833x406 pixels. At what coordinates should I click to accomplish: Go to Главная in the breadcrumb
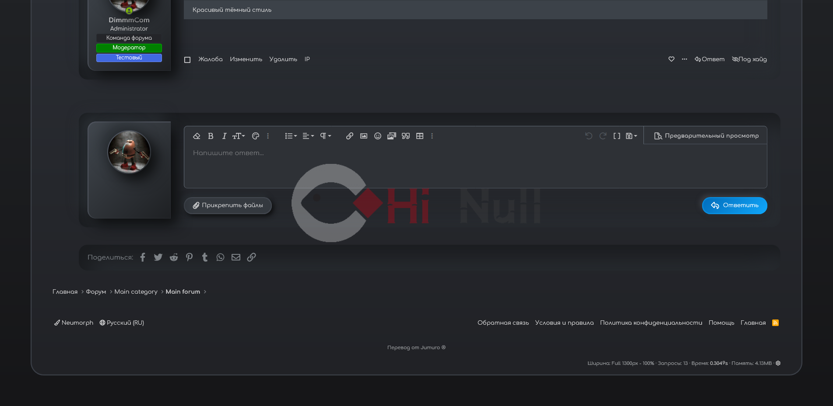65,292
